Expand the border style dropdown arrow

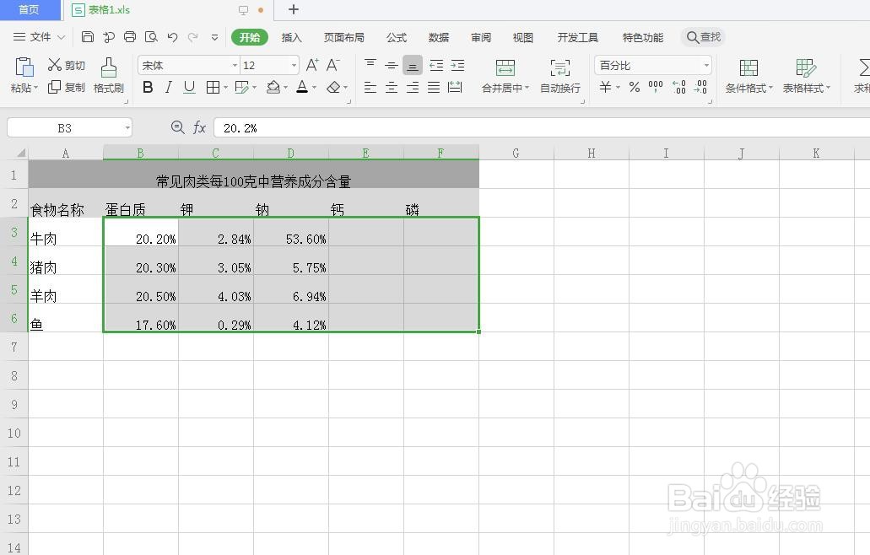click(x=224, y=87)
